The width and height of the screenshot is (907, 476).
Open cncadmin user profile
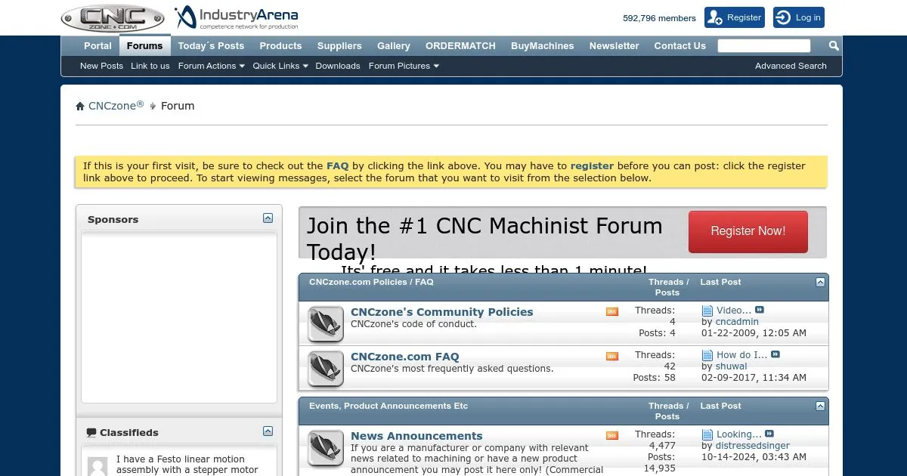pyautogui.click(x=737, y=321)
